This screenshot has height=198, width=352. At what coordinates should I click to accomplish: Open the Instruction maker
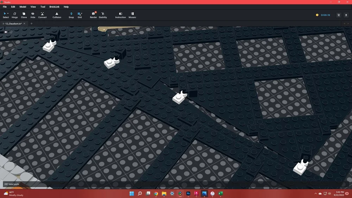120,15
